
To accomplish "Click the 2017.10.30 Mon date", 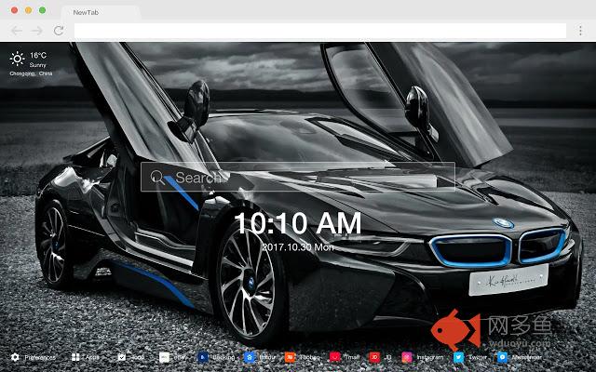I will [x=298, y=247].
